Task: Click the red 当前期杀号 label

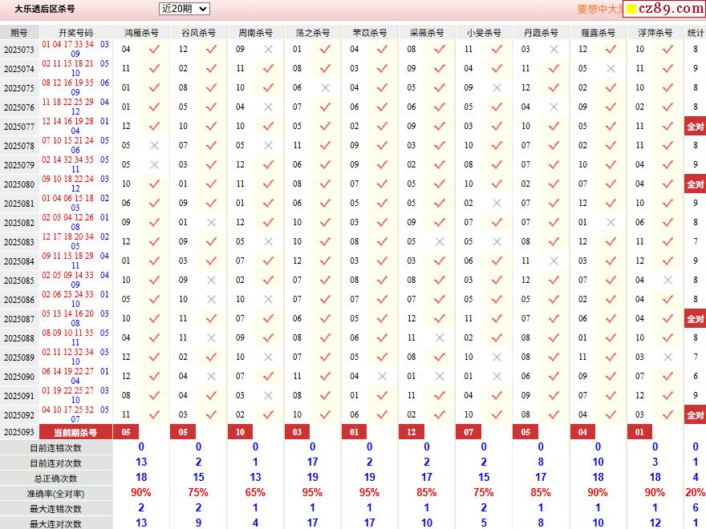Action: coord(75,432)
